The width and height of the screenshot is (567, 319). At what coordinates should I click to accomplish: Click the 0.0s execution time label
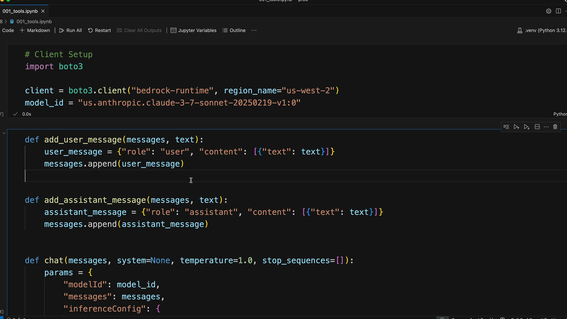click(x=27, y=114)
